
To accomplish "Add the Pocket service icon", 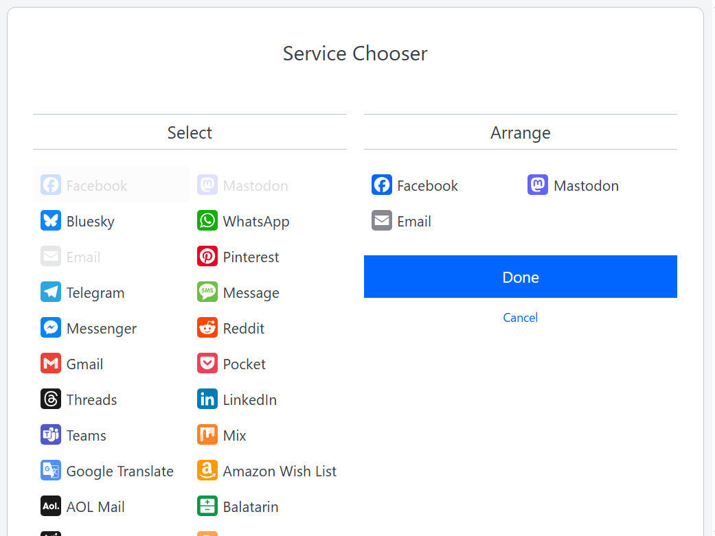I will (207, 364).
